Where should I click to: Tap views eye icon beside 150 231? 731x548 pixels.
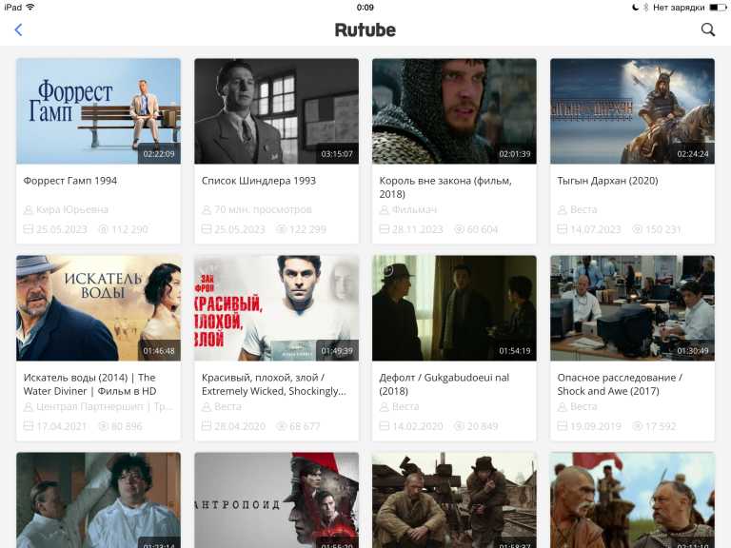(638, 229)
